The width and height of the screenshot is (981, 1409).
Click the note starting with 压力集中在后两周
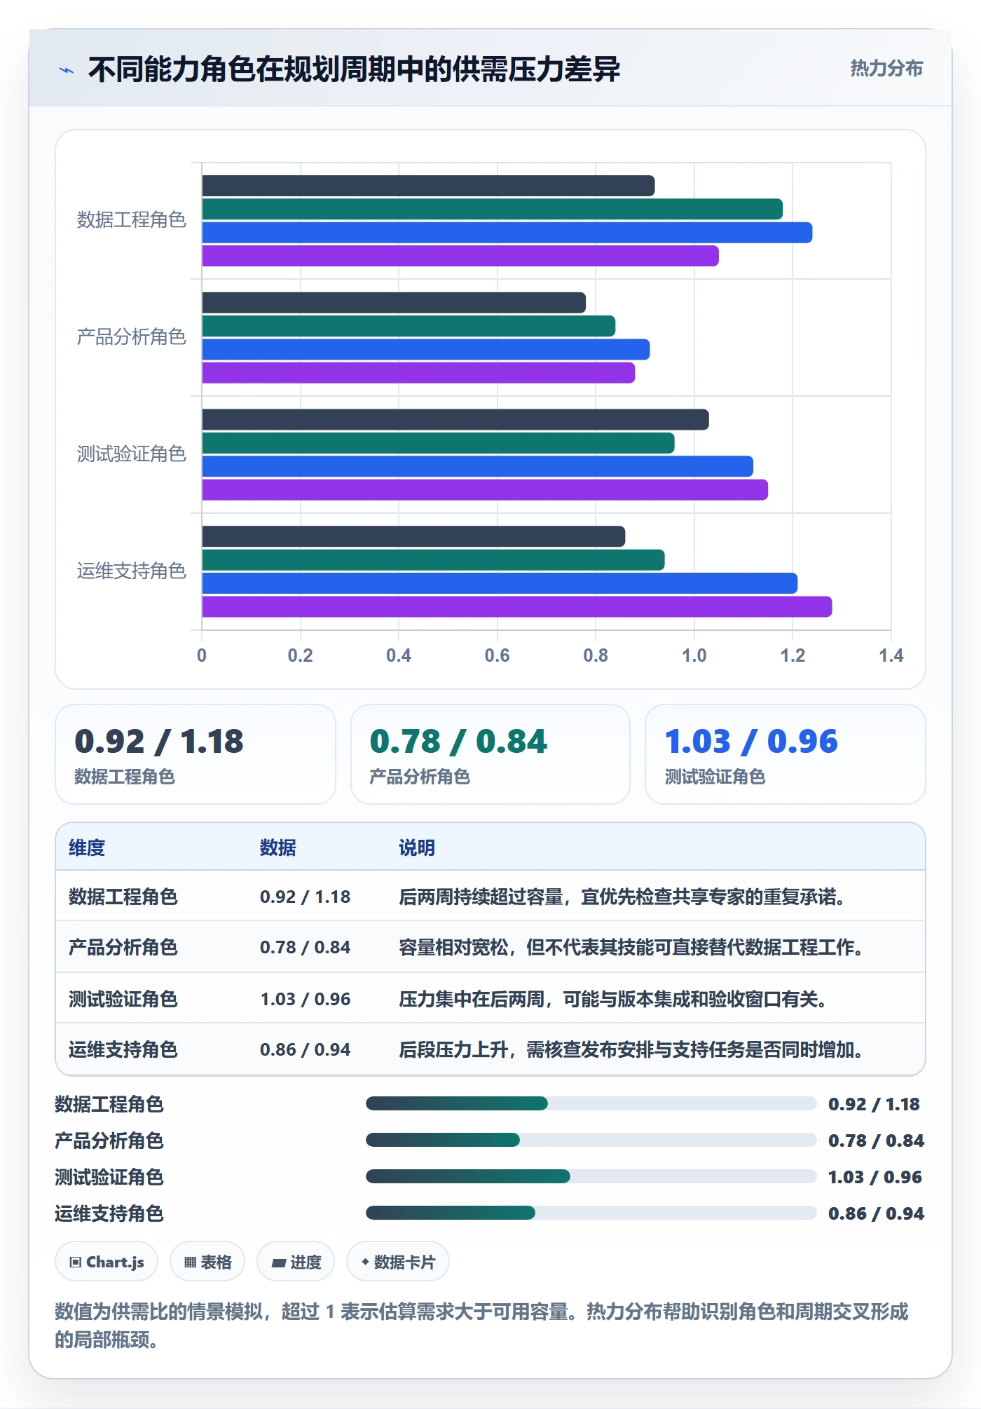click(x=613, y=999)
